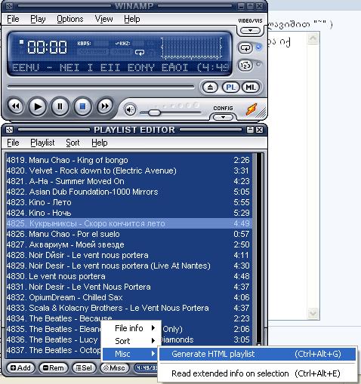
Task: Toggle Winamp main windowshade mode button
Action: [250, 6]
